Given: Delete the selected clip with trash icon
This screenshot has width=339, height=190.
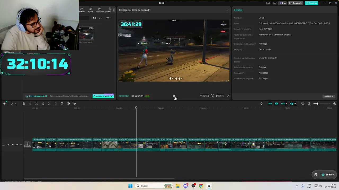Looking at the screenshot, I should coord(56,104).
